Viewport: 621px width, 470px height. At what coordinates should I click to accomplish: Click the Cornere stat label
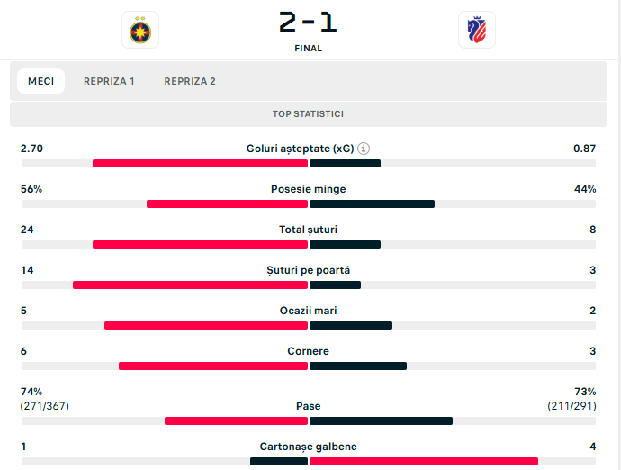tap(308, 351)
